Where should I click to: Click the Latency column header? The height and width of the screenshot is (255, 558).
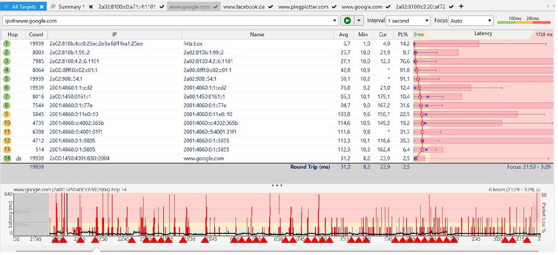point(483,33)
